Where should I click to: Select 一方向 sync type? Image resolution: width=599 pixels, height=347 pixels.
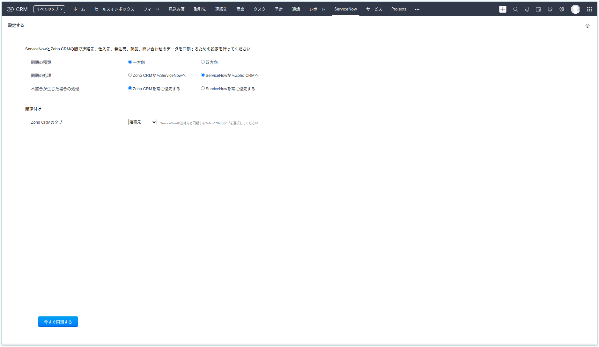tap(130, 62)
